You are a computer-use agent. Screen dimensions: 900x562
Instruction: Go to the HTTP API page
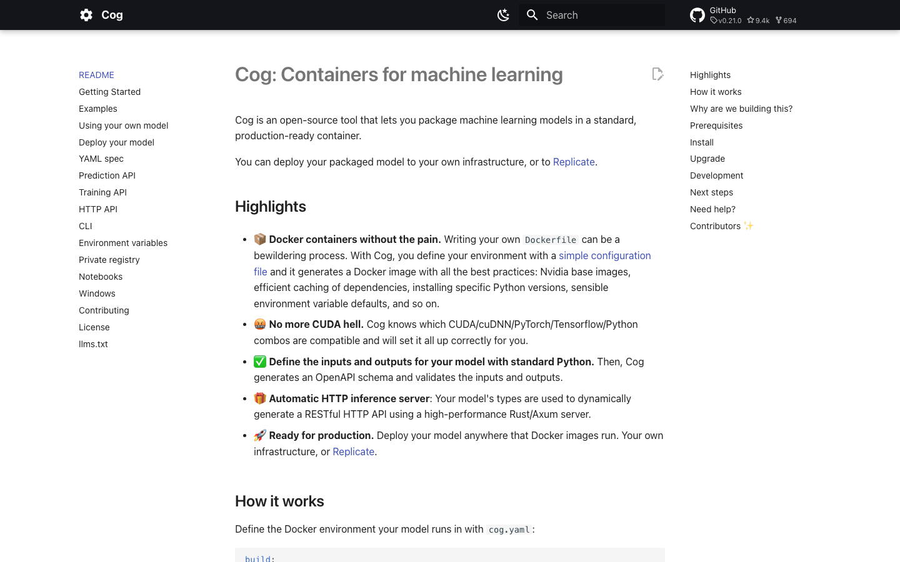[x=98, y=209]
